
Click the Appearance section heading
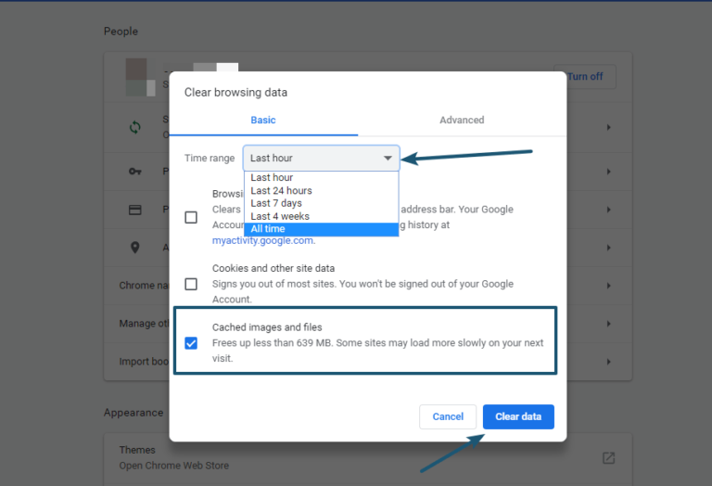(133, 413)
